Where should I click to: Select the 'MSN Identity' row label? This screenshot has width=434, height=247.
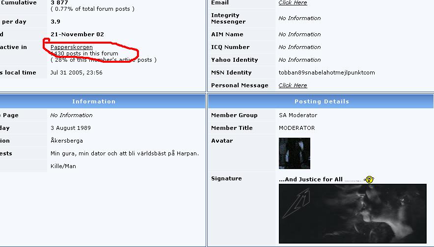click(x=231, y=73)
